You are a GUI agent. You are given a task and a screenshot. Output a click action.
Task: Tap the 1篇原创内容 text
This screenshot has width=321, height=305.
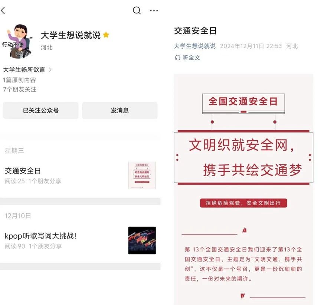(x=19, y=80)
